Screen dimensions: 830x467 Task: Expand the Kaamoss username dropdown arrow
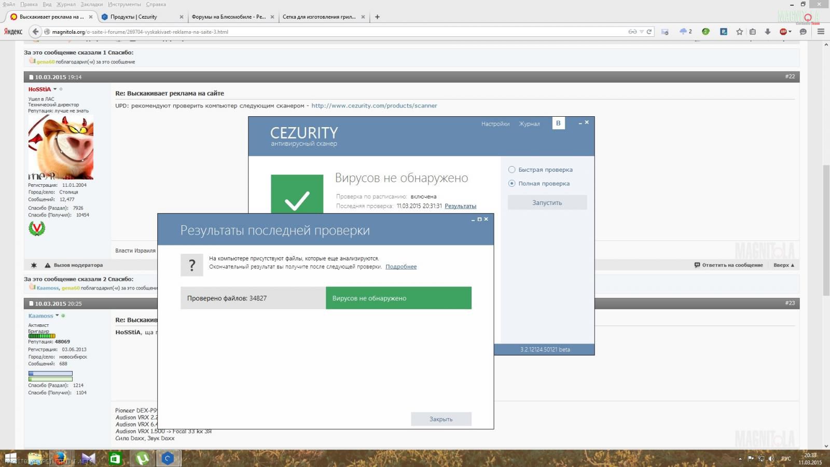point(57,315)
